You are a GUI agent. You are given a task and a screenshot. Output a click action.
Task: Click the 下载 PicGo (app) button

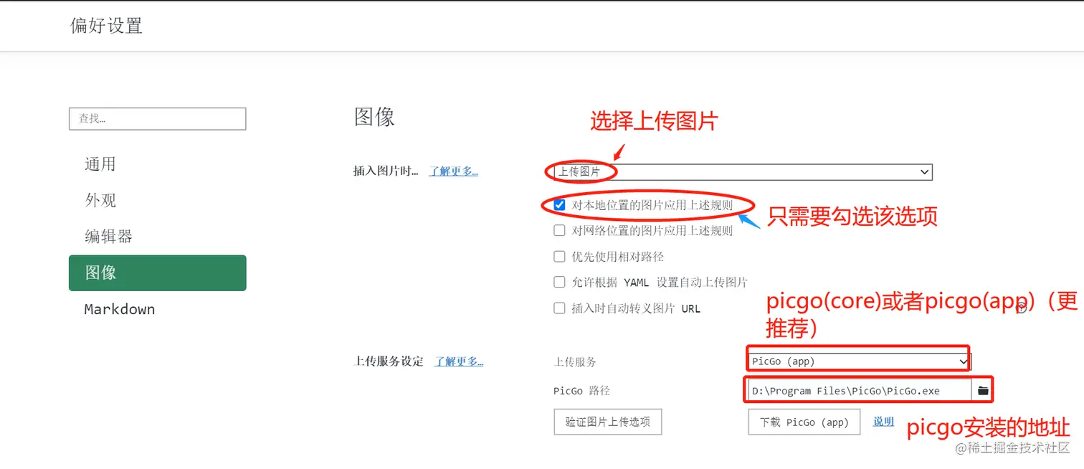(x=804, y=422)
